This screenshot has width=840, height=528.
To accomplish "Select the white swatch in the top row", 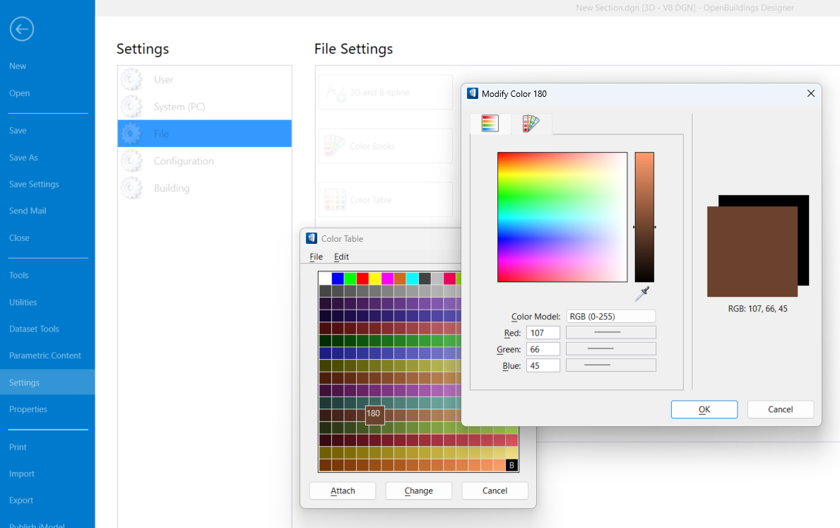I will [325, 278].
